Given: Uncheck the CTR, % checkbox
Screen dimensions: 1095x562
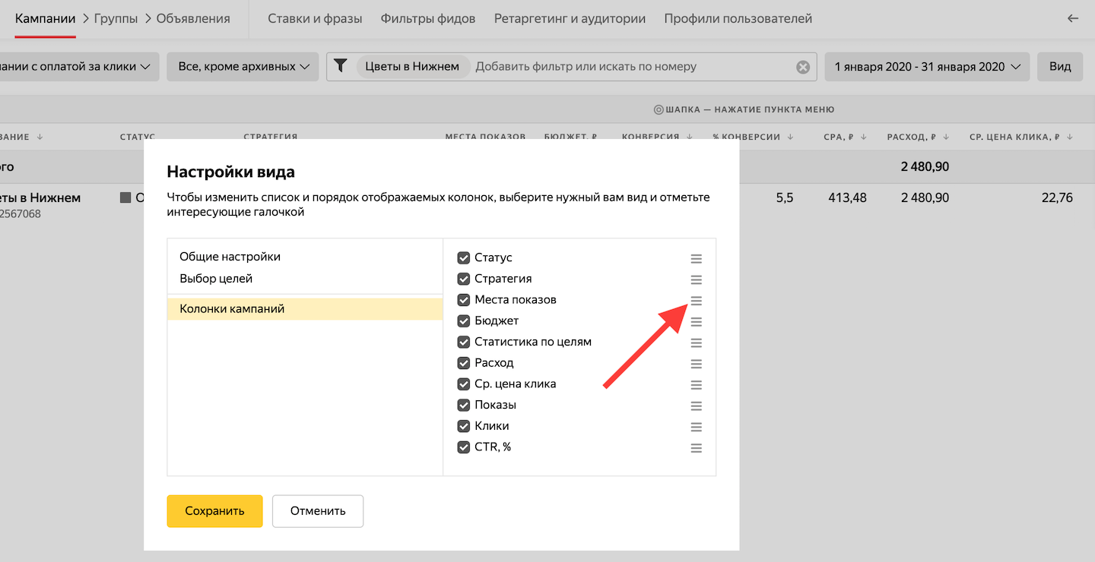Looking at the screenshot, I should coord(463,447).
